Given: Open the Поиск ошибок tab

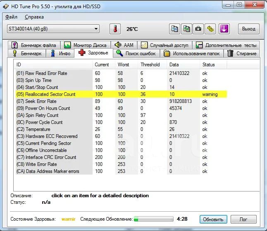Looking at the screenshot, I should [136, 54].
